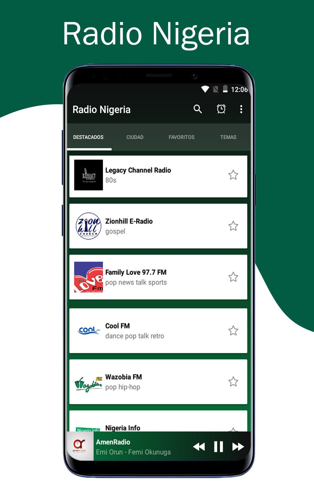Image resolution: width=314 pixels, height=495 pixels.
Task: Click the 'Emi Orun - Femi Okunuga' track text
Action: click(x=134, y=452)
